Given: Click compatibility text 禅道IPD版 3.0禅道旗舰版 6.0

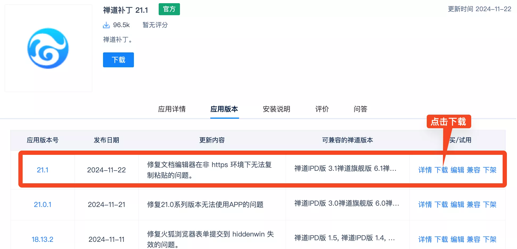Looking at the screenshot, I should tap(347, 203).
